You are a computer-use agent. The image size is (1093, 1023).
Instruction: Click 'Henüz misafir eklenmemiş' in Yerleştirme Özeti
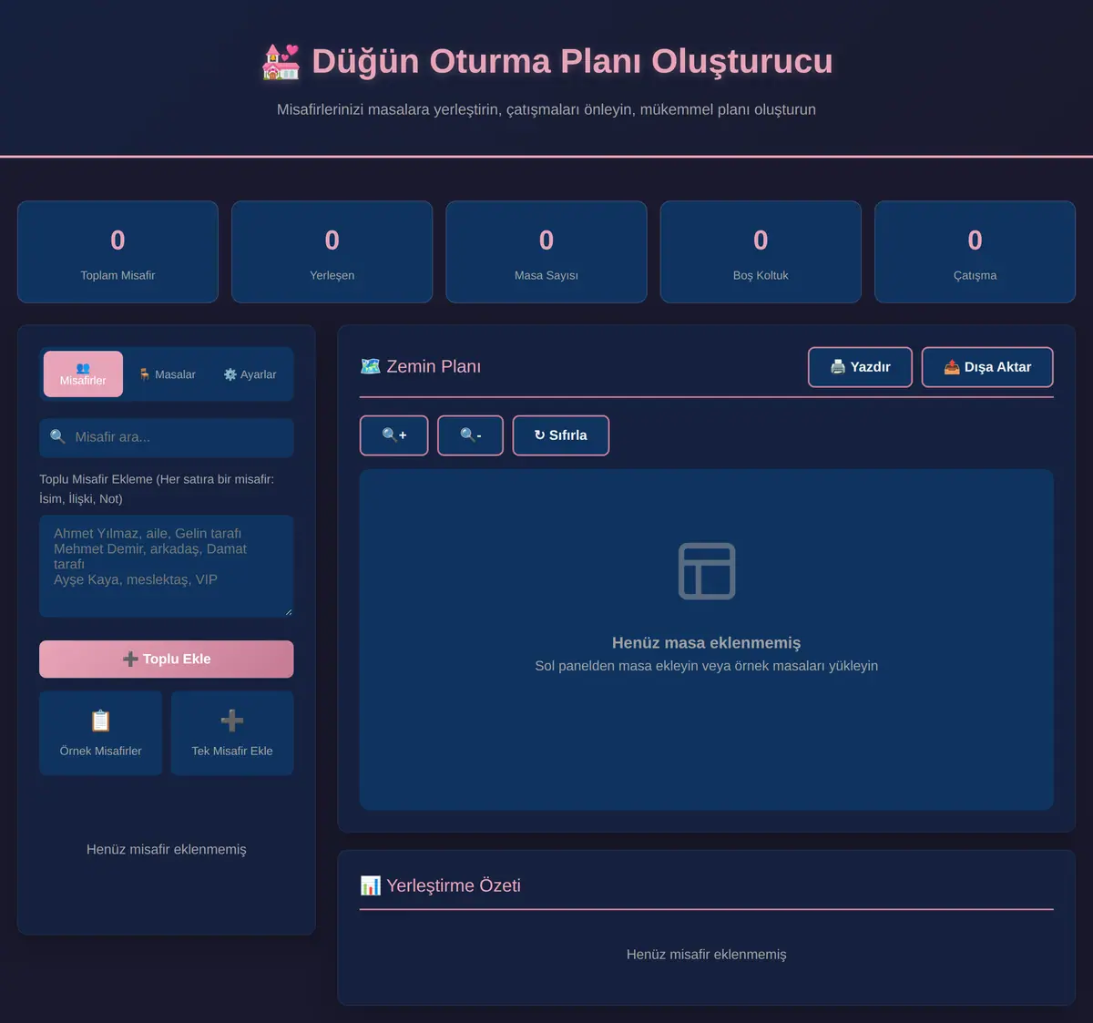(707, 955)
